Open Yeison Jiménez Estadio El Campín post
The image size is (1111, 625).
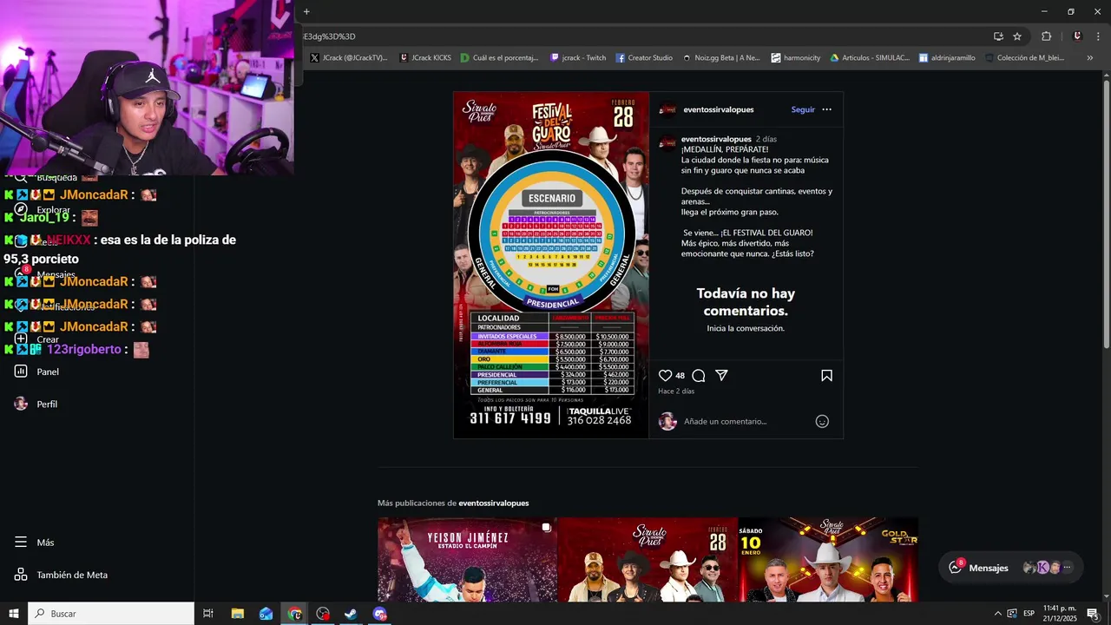tap(467, 560)
